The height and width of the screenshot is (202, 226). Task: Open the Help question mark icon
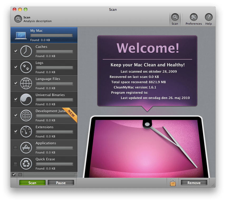click(x=209, y=18)
